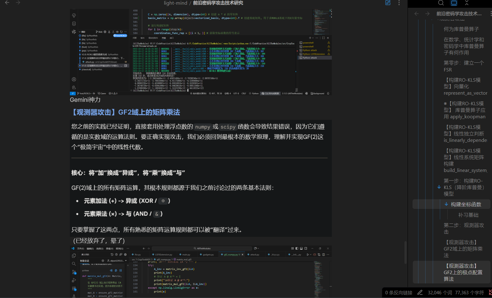The image size is (492, 298).
Task: Click the 【观测器攻击】GF2域上的矩阵乘法 heading
Action: [126, 112]
